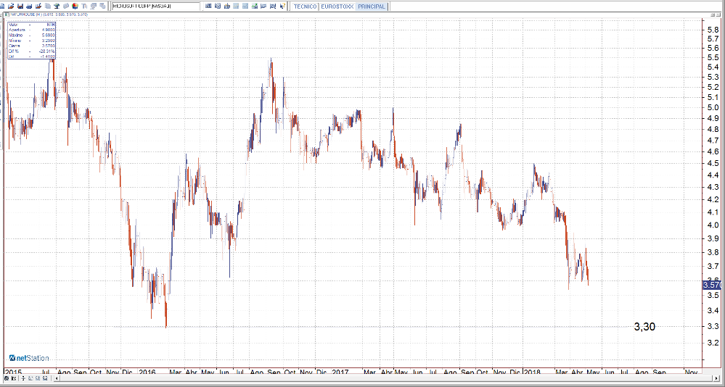Click the table icon with green arrow
The width and height of the screenshot is (725, 387).
pos(255,6)
